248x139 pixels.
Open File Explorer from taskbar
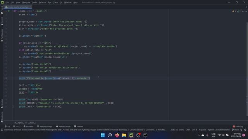click(124, 135)
